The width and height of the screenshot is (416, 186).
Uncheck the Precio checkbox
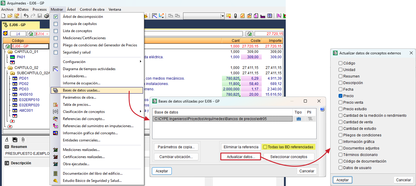pos(341,96)
